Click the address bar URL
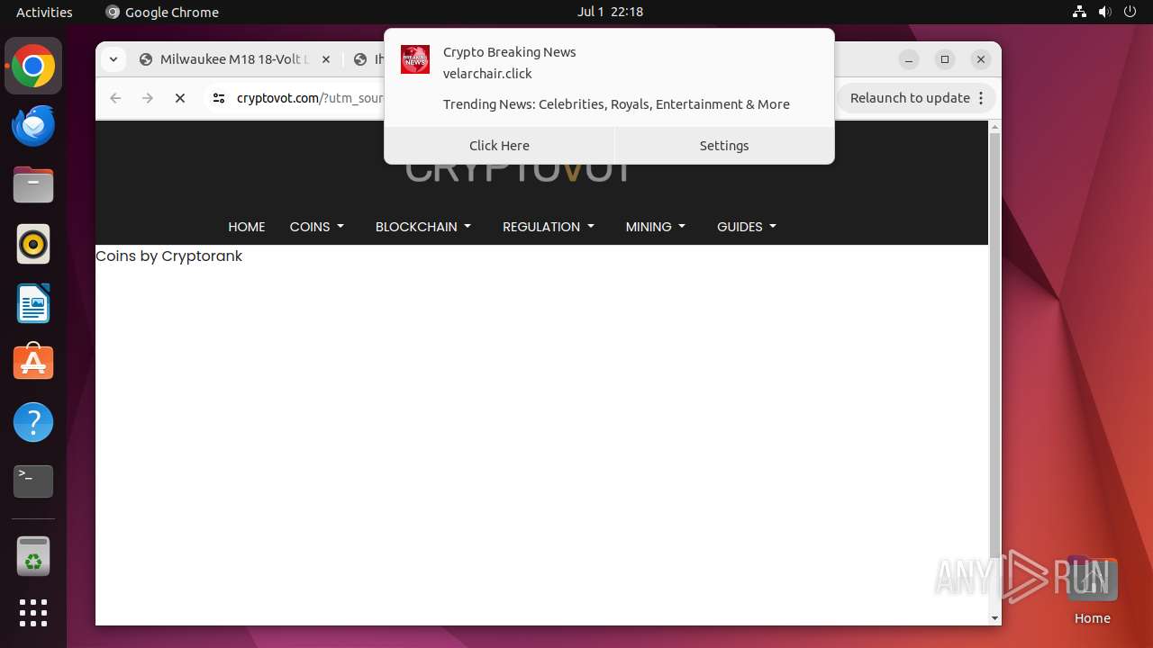The height and width of the screenshot is (648, 1153). (310, 98)
